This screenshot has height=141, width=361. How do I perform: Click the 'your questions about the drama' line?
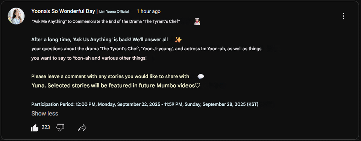[x=146, y=49]
